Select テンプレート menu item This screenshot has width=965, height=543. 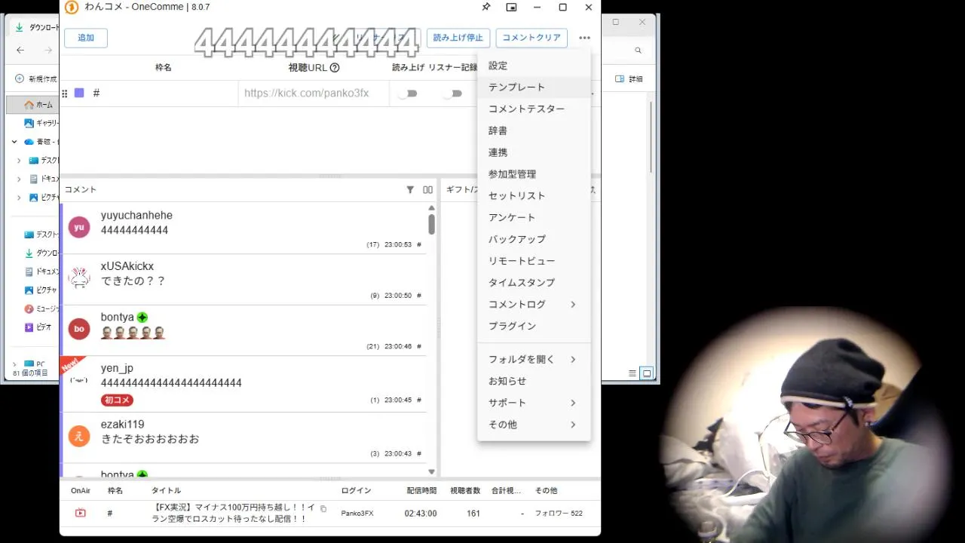[x=534, y=87]
